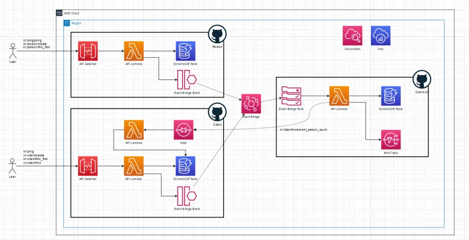Screen dimensions: 469x240
Task: Click the SQS queue icon
Action: point(184,130)
